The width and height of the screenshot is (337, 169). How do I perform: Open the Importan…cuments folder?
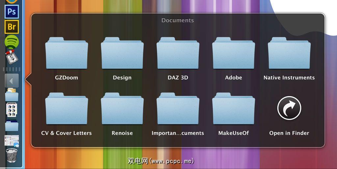[178, 109]
